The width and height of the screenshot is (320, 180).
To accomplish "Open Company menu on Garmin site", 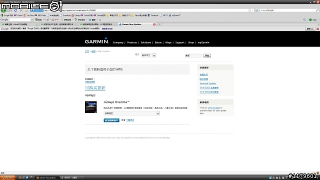I will point(118,42).
